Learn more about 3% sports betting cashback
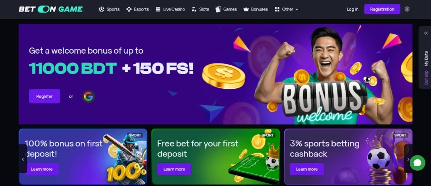 point(307,169)
